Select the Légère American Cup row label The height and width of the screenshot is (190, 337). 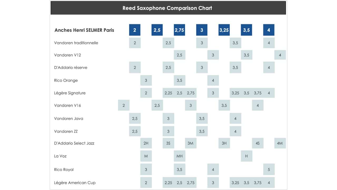75,183
